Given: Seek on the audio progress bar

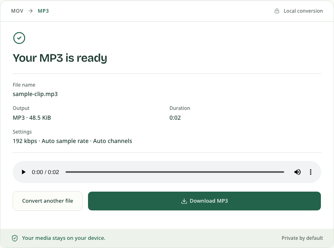Looking at the screenshot, I should pos(175,172).
